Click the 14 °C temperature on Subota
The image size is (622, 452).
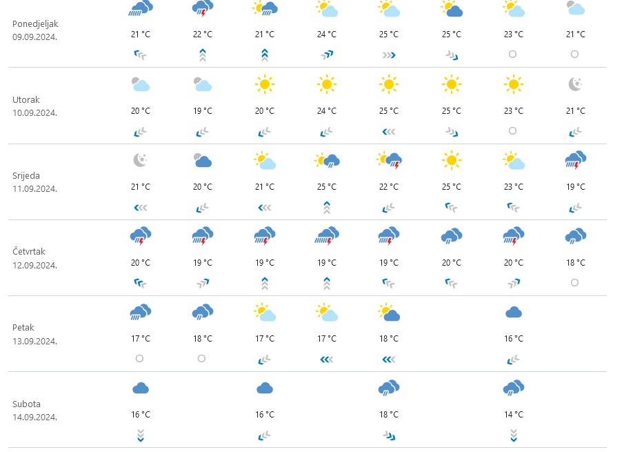click(x=513, y=415)
